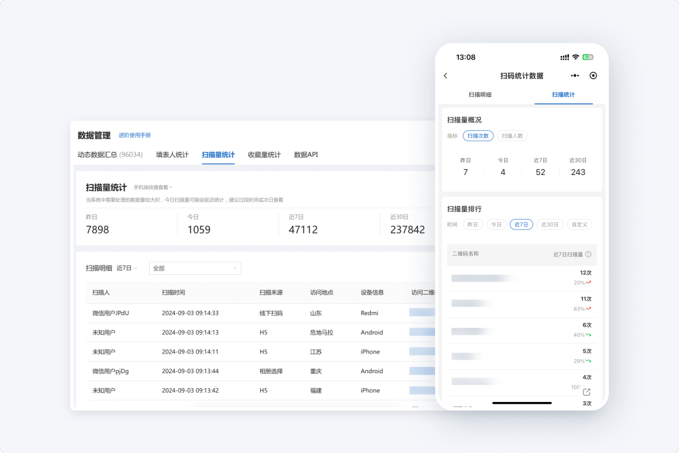Click the green trend arrow beside 40%
This screenshot has width=679, height=453.
(x=588, y=335)
